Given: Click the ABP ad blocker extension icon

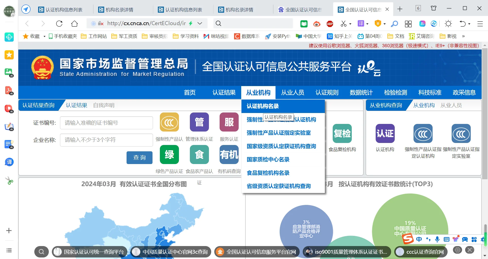Looking at the screenshot, I should point(330,24).
